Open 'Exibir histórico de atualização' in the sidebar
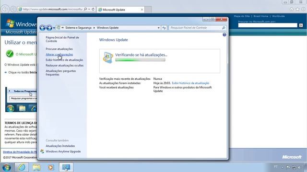 click(x=64, y=60)
